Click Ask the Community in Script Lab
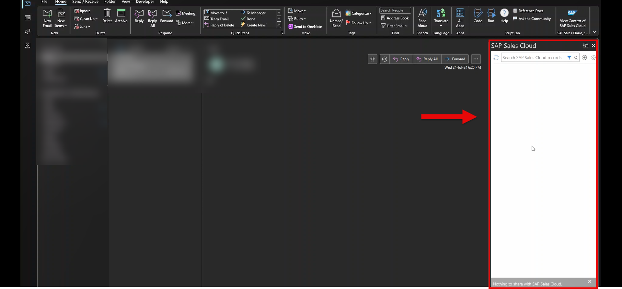Viewport: 622px width, 289px height. (x=532, y=19)
